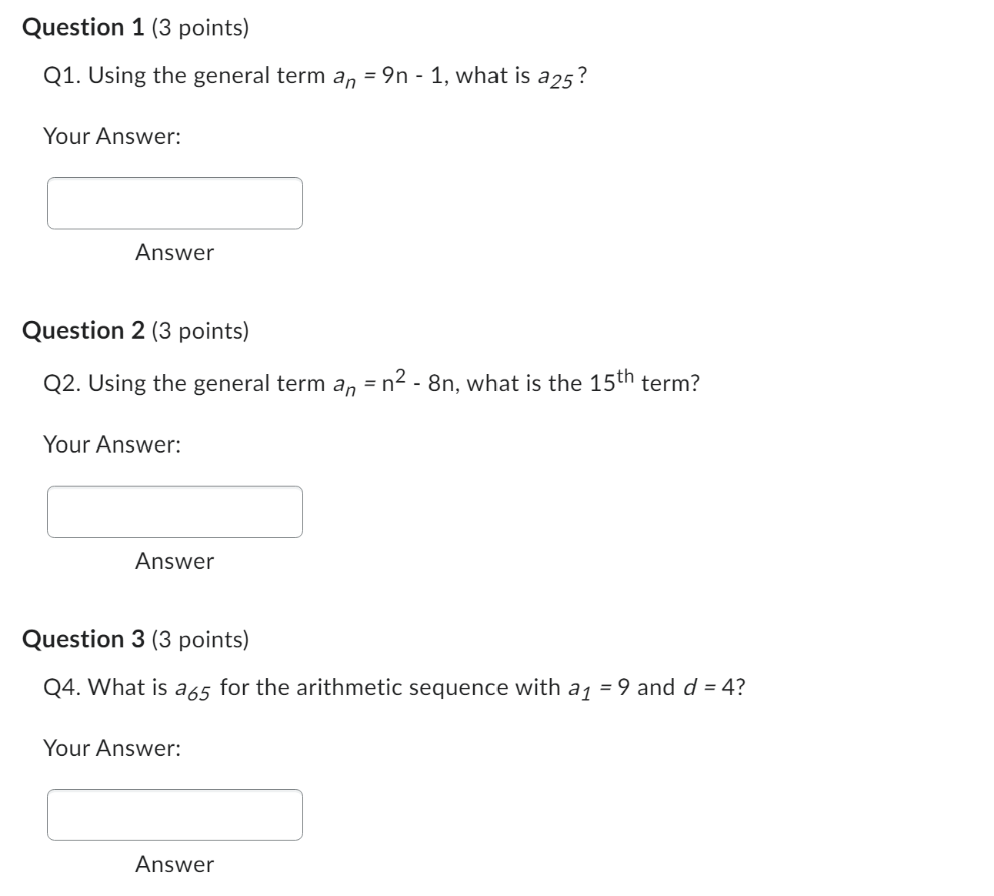Click the Your Answer label for Question 2
The image size is (994, 896).
[x=112, y=444]
